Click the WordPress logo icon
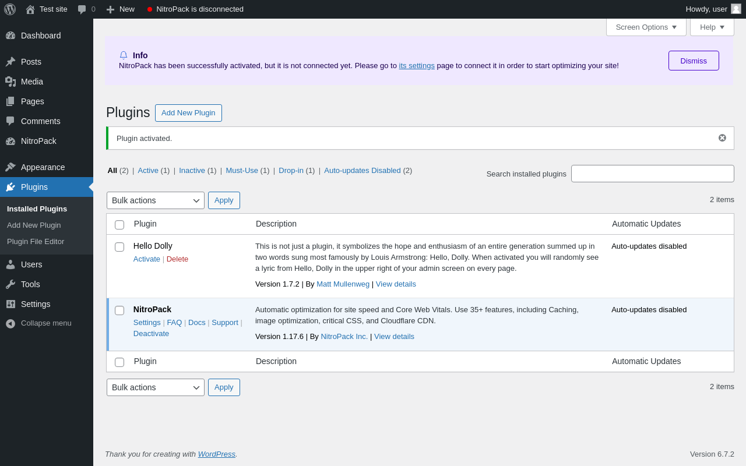 [10, 9]
